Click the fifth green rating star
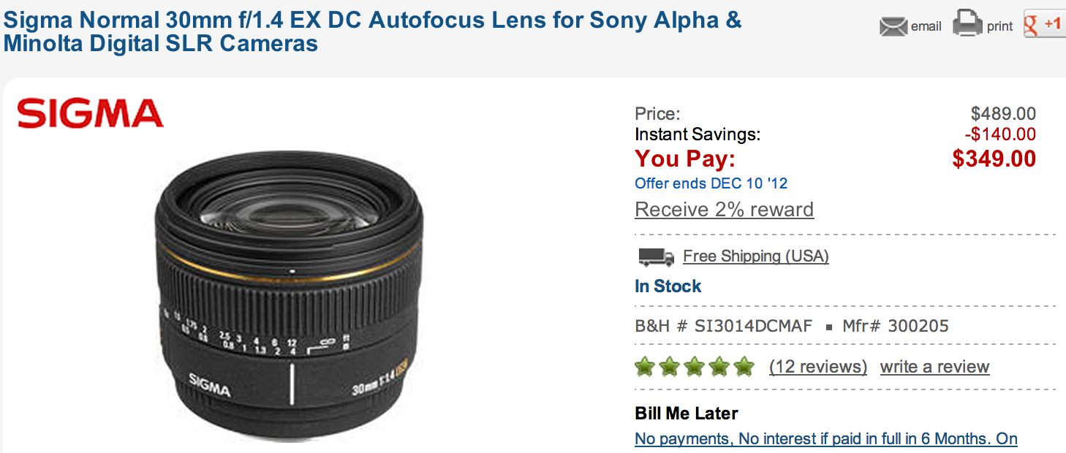The width and height of the screenshot is (1066, 453). click(x=744, y=366)
